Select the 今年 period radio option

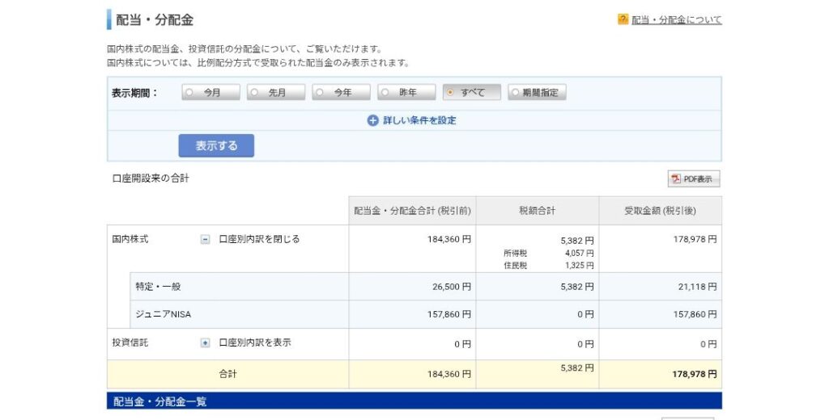point(341,92)
